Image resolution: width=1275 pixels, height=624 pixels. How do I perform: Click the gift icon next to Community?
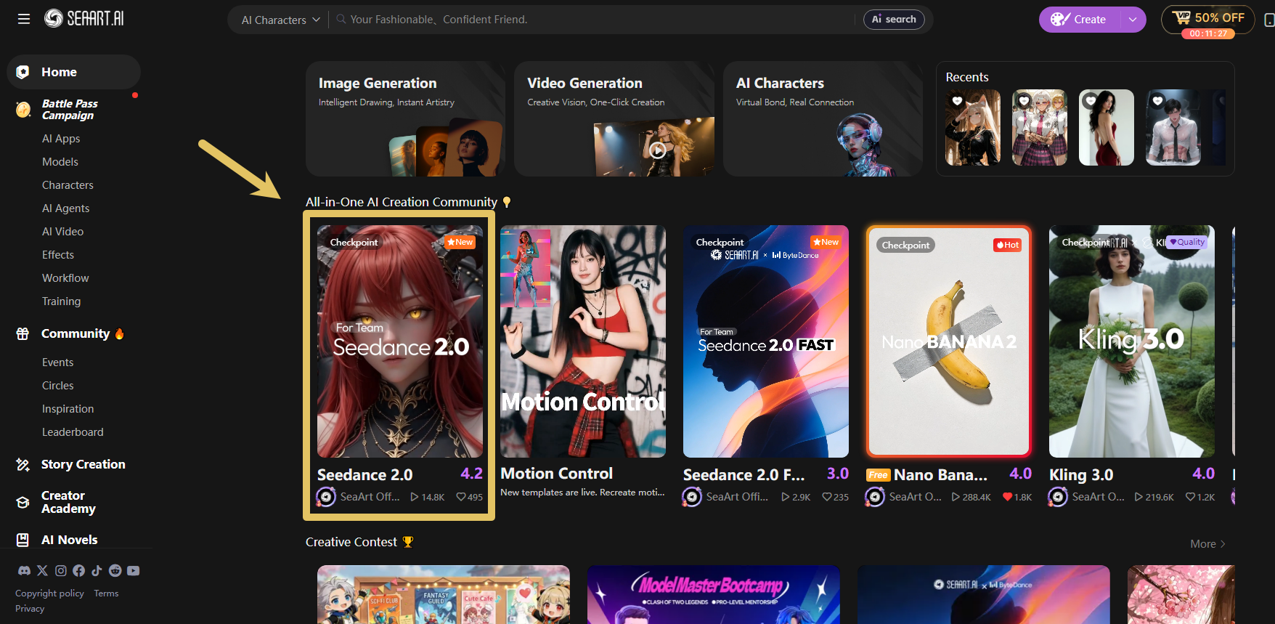coord(23,333)
